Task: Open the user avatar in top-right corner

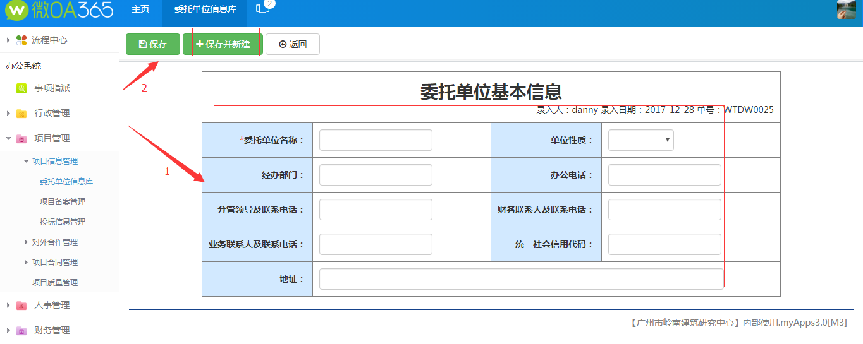Action: (846, 9)
